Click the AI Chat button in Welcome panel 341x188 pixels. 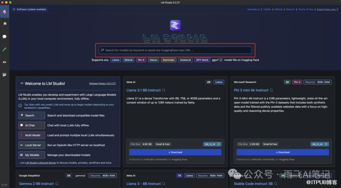pyautogui.click(x=32, y=125)
